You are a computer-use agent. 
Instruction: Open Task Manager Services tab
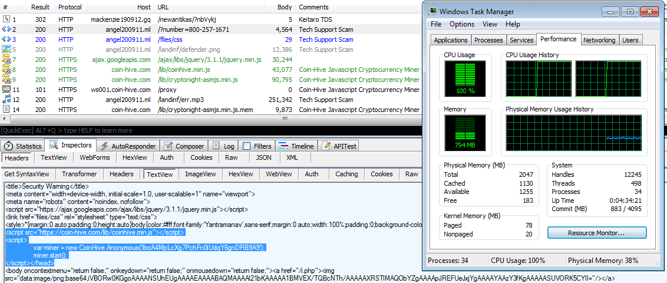521,40
